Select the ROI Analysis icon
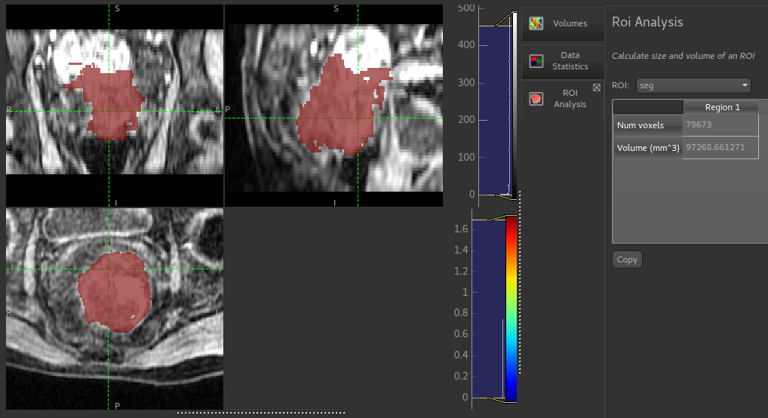Image resolution: width=768 pixels, height=418 pixels. click(x=536, y=99)
